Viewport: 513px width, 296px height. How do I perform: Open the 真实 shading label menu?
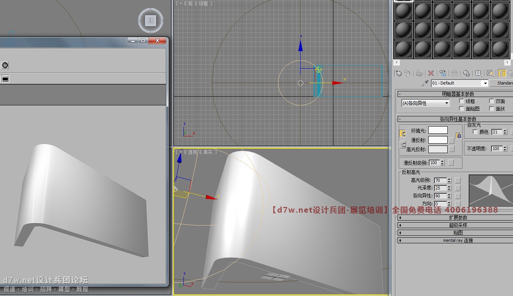(x=208, y=152)
